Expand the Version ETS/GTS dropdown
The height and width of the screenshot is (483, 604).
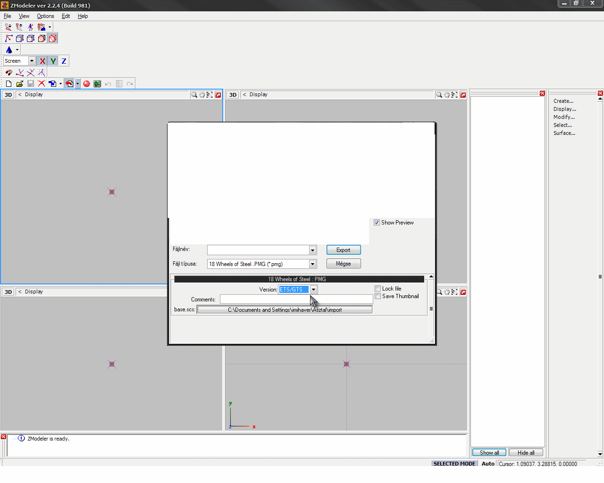pos(313,290)
